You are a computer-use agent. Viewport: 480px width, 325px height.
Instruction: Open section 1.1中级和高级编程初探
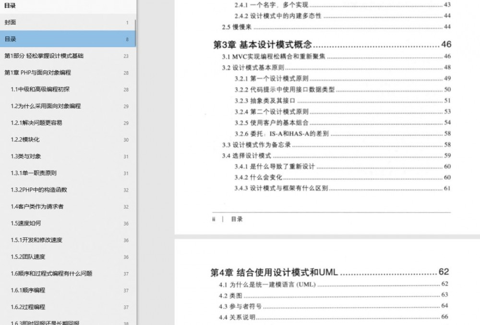[42, 89]
